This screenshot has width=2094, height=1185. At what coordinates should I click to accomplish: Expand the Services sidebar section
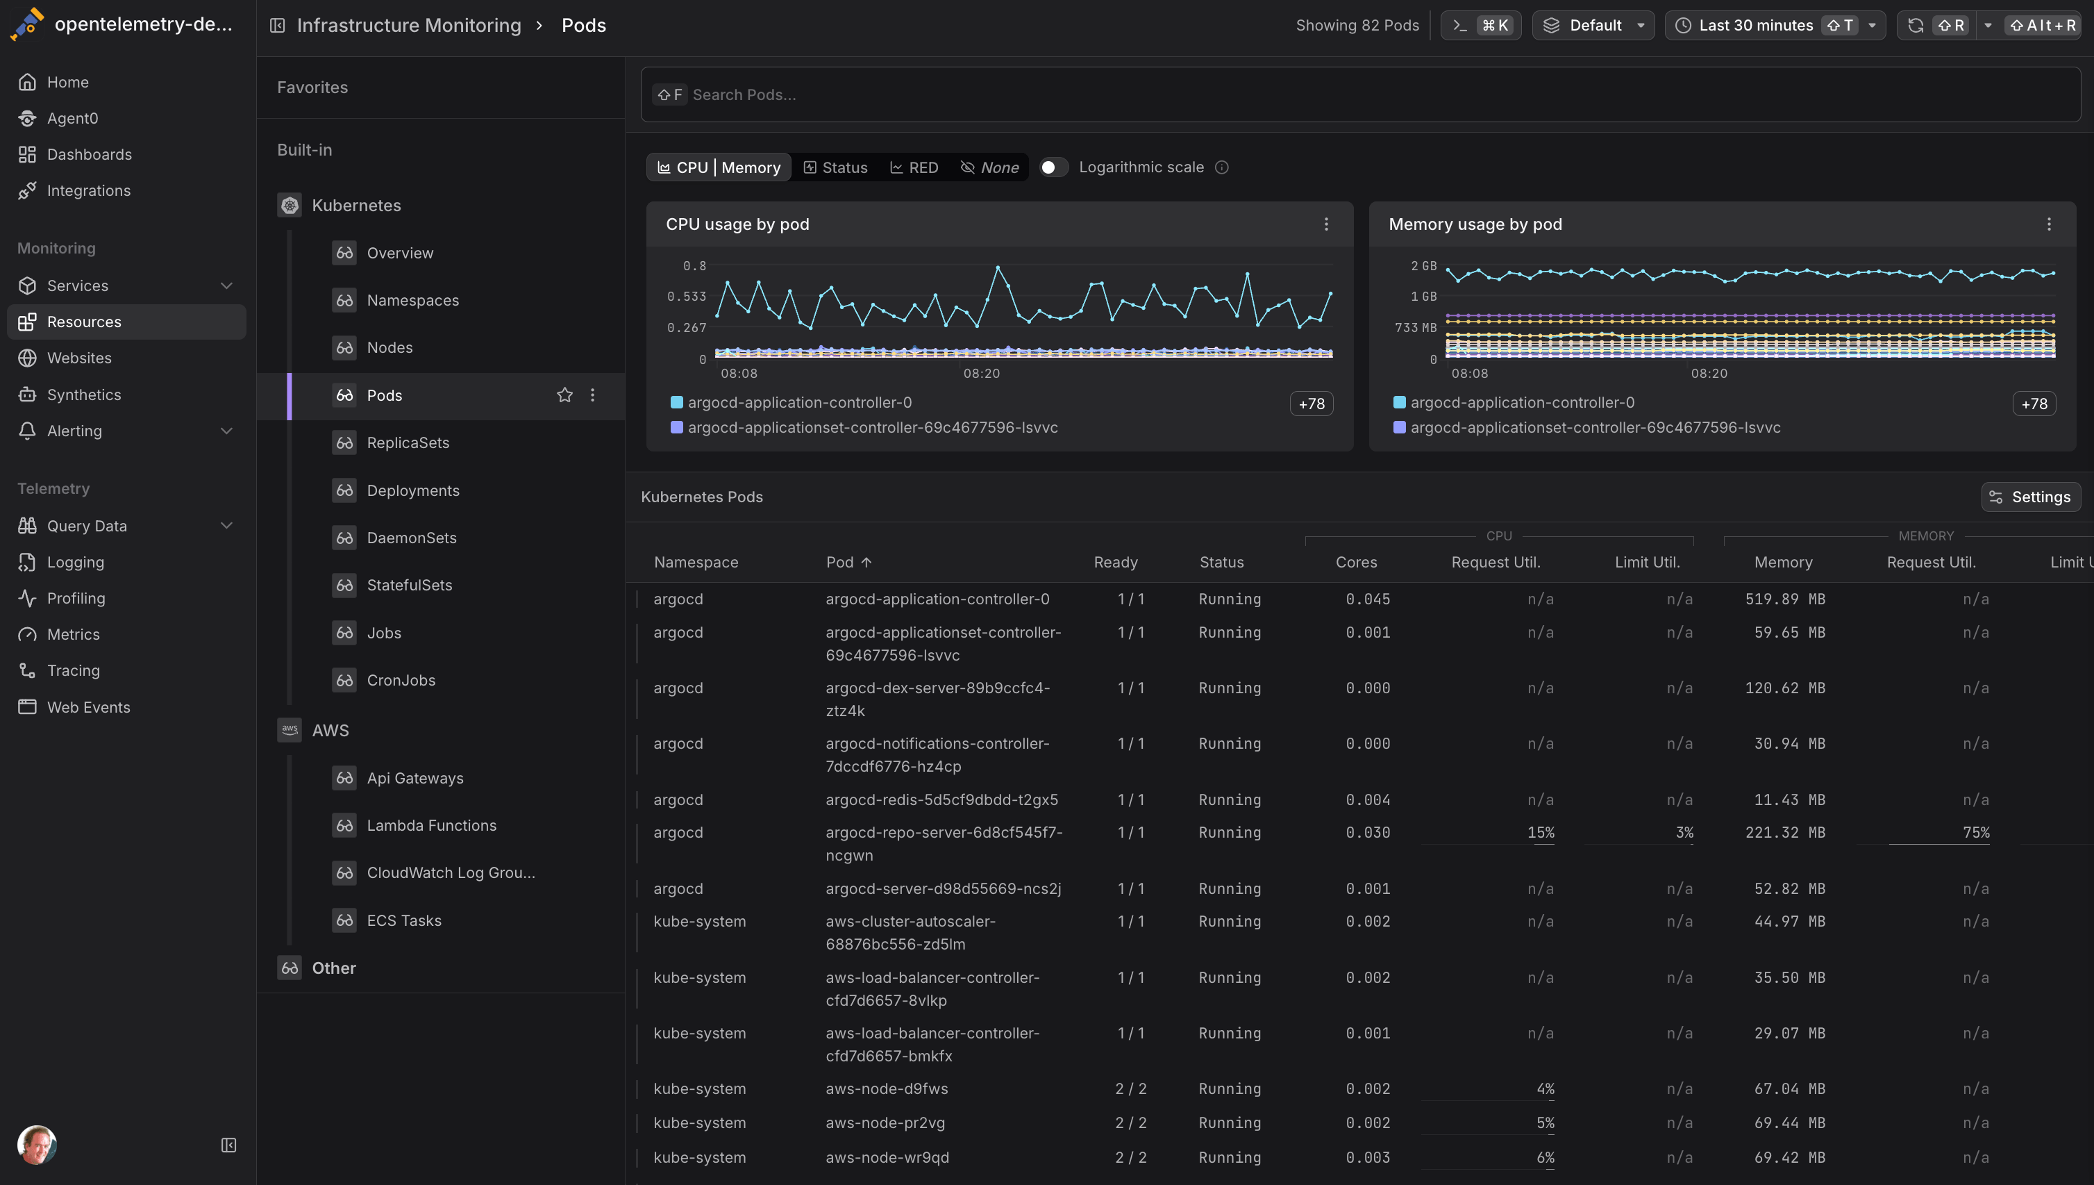227,285
